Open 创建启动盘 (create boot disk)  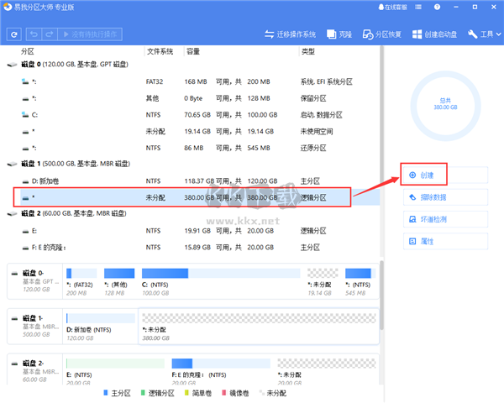434,34
